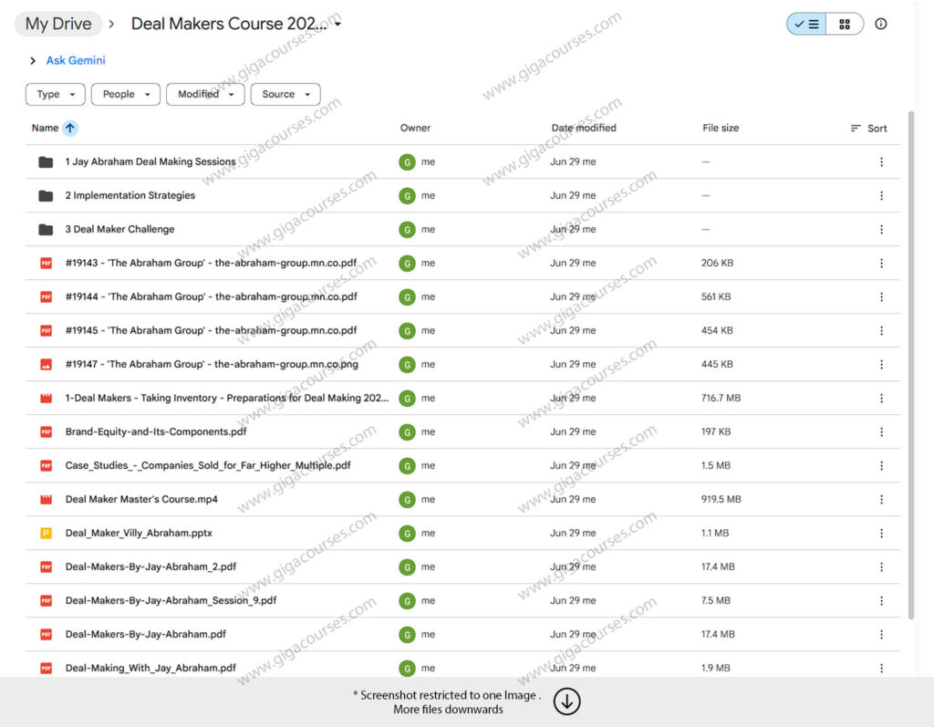Viewport: 934px width, 727px height.
Task: Open the view details info icon
Action: (x=880, y=24)
